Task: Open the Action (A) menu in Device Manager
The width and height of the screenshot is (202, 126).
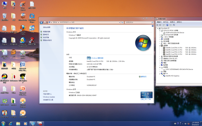Action: pyautogui.click(x=166, y=22)
